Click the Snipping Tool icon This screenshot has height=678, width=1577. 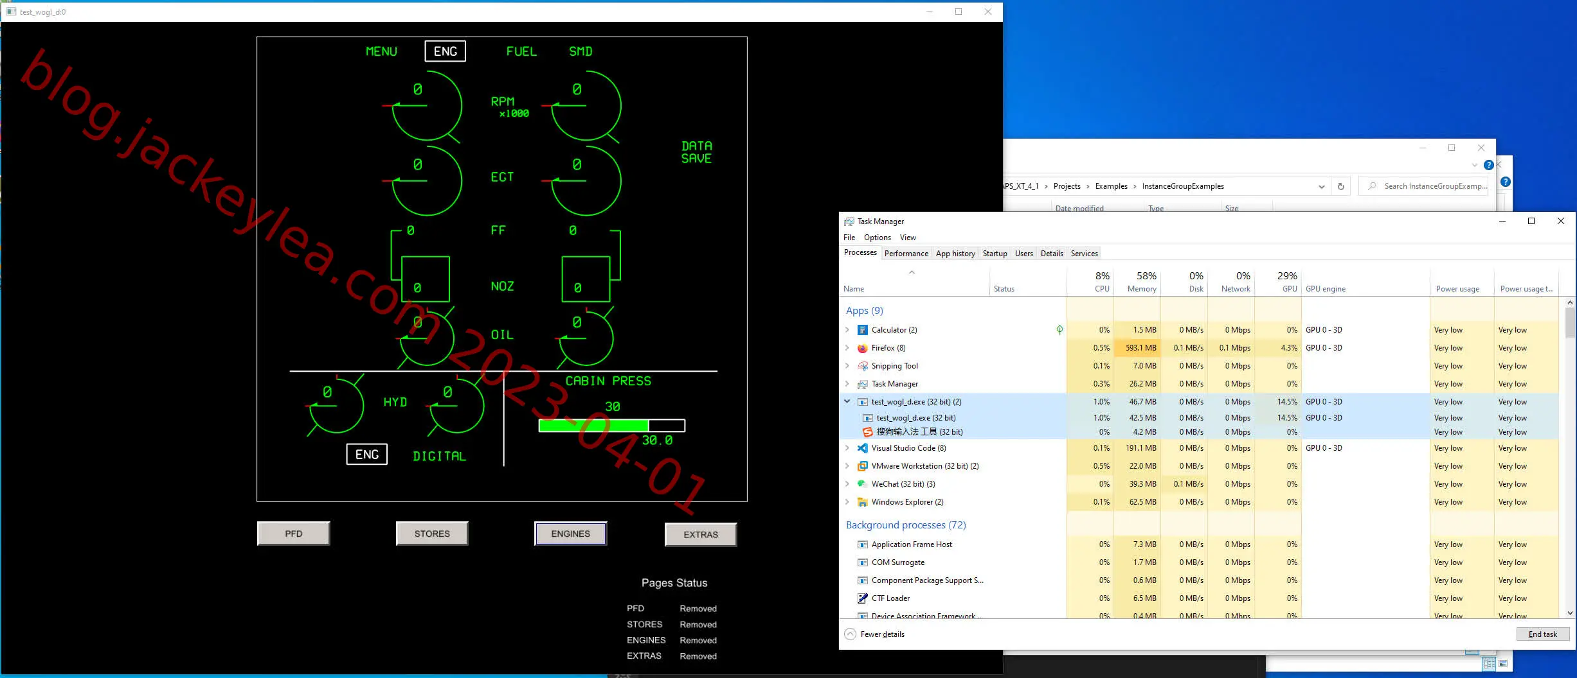[x=863, y=366]
